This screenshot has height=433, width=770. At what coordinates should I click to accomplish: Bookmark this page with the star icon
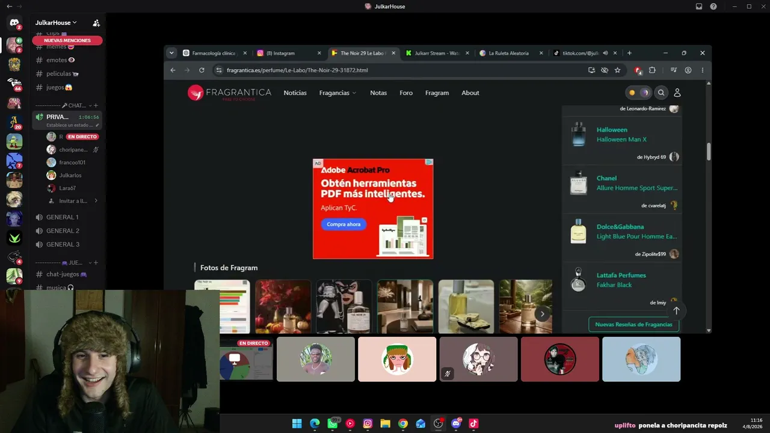point(617,70)
